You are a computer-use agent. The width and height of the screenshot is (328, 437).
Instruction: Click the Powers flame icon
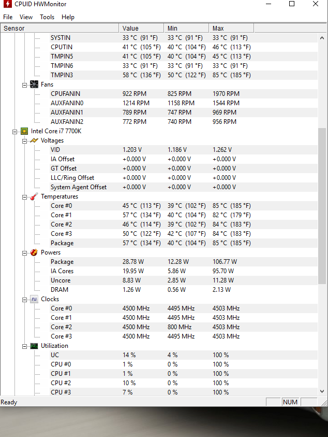(x=34, y=252)
